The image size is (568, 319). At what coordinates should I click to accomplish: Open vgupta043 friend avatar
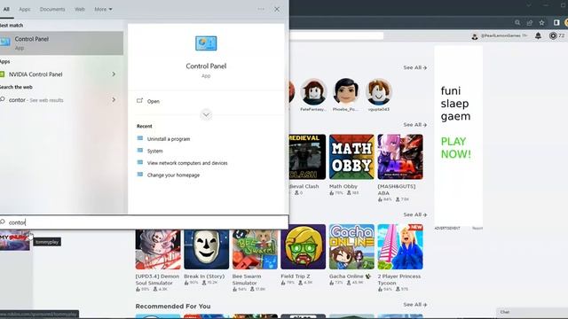[379, 92]
